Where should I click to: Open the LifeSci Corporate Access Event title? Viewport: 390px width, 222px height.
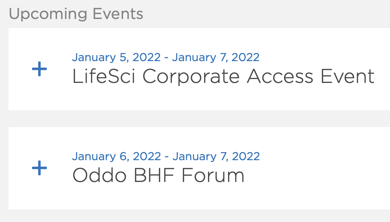coord(223,77)
